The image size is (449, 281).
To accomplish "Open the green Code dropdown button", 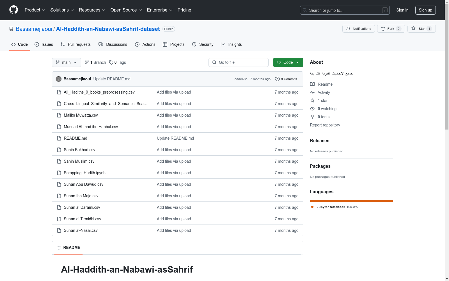I will pos(288,62).
